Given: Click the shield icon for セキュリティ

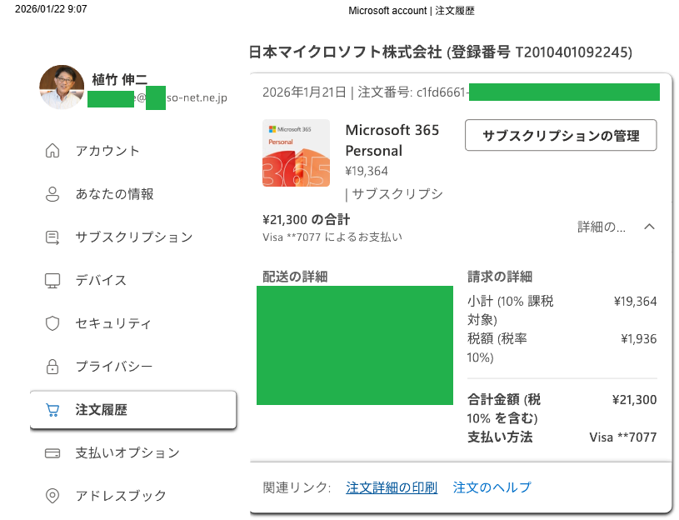Looking at the screenshot, I should [52, 323].
